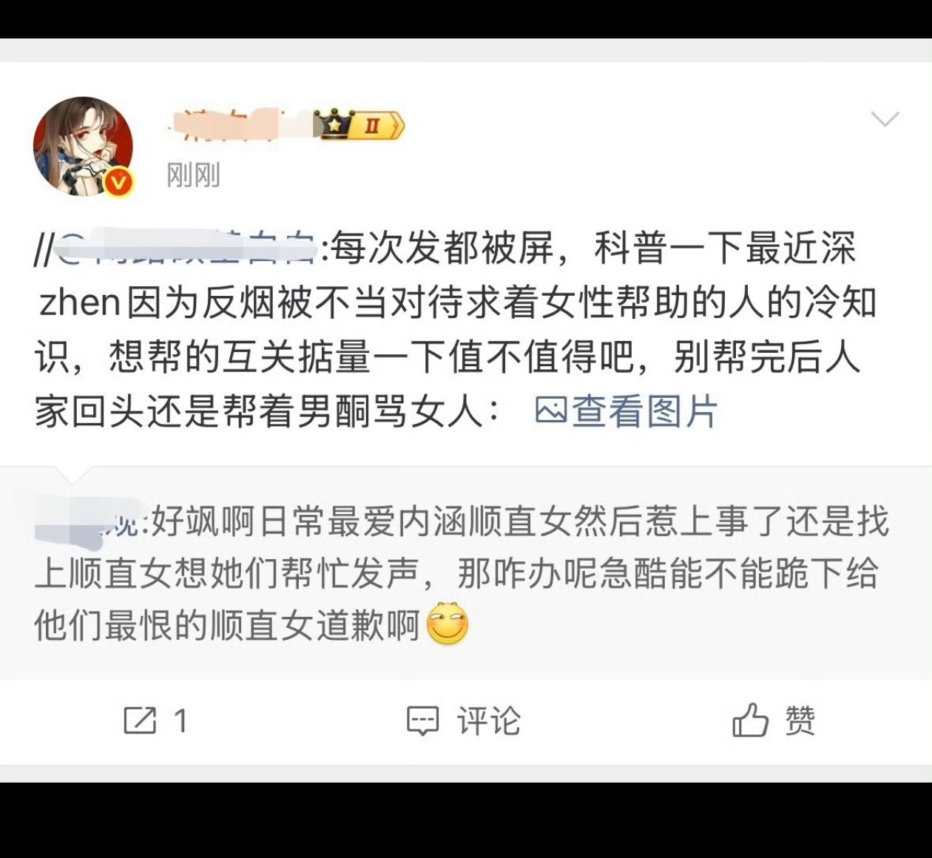This screenshot has width=932, height=858.
Task: Tap the smirking emoji in quoted post
Action: coord(448,624)
